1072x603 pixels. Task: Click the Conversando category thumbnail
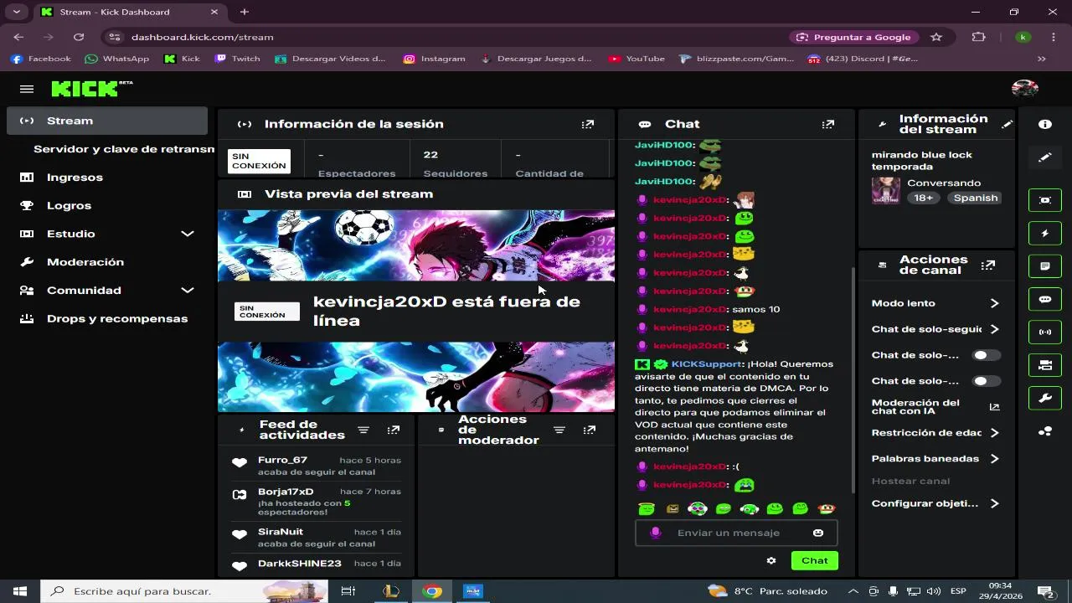[886, 190]
